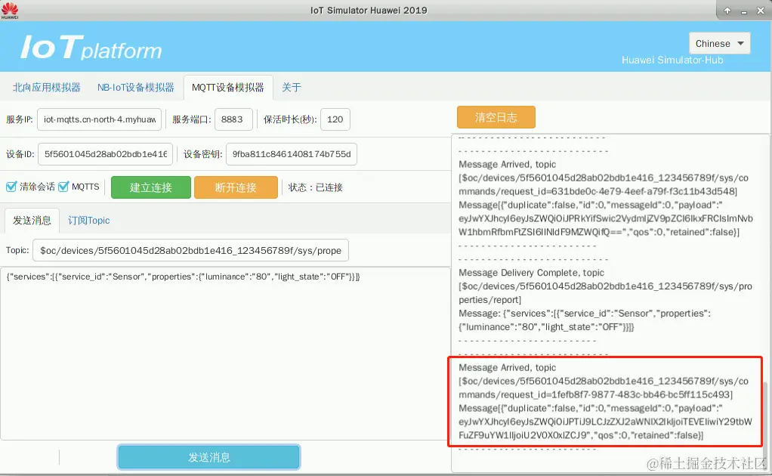
Task: Click the Huawei logo icon in title bar
Action: point(9,11)
